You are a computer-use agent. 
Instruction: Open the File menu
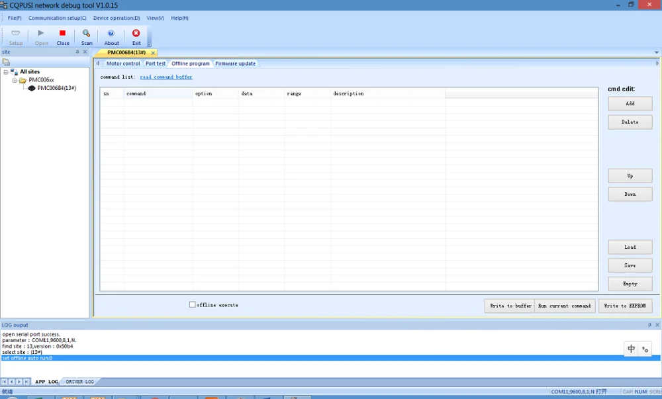point(15,18)
